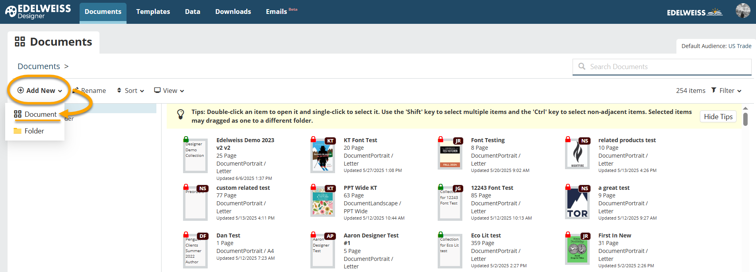Click the red lock on KT Font Test
Screen dimensions: 756x272
313,139
